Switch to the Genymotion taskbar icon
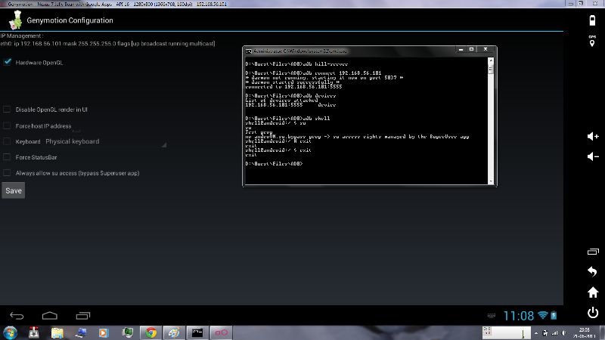The height and width of the screenshot is (340, 605). pos(221,332)
